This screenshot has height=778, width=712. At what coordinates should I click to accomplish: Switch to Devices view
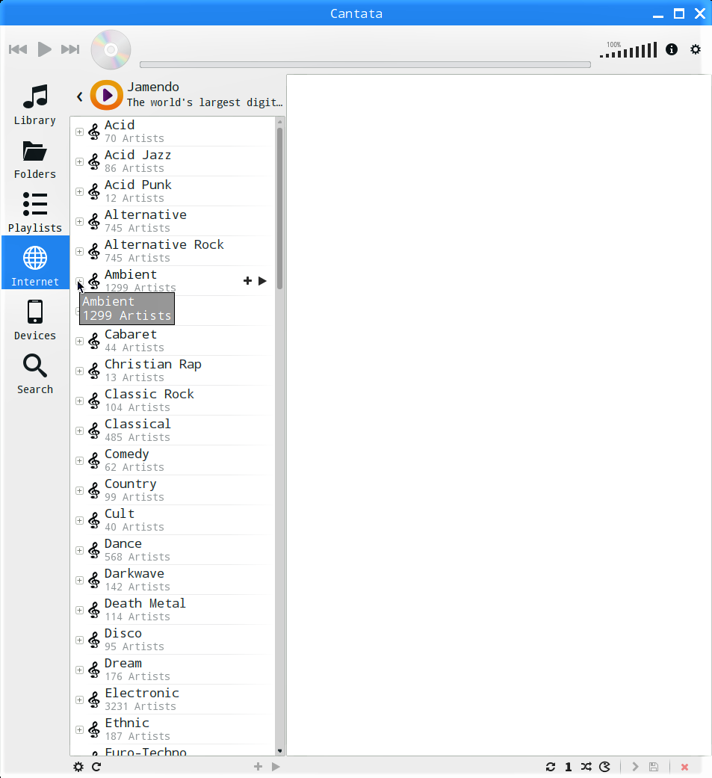(x=34, y=320)
